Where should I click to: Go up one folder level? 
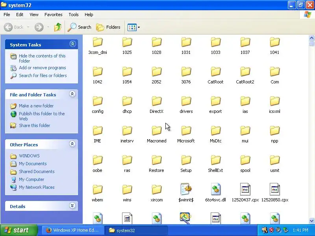pyautogui.click(x=58, y=27)
